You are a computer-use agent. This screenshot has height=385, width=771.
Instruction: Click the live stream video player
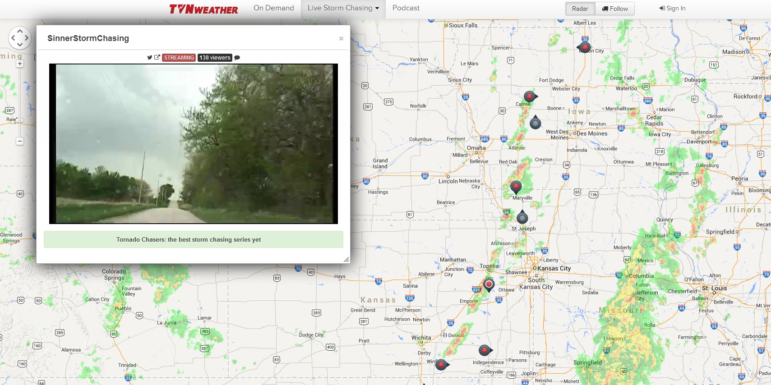(194, 144)
